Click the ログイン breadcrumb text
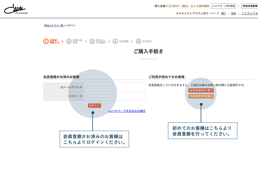258x172 pixels. 71,26
